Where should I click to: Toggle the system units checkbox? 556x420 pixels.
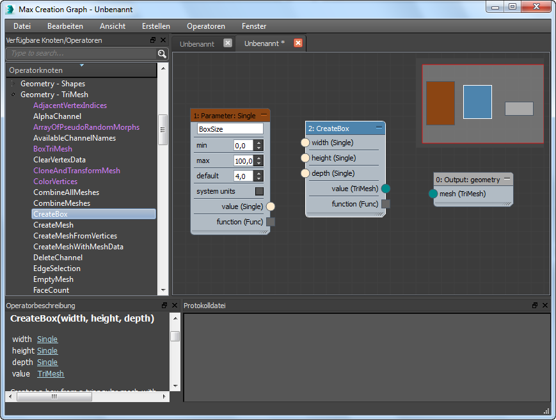click(x=260, y=191)
